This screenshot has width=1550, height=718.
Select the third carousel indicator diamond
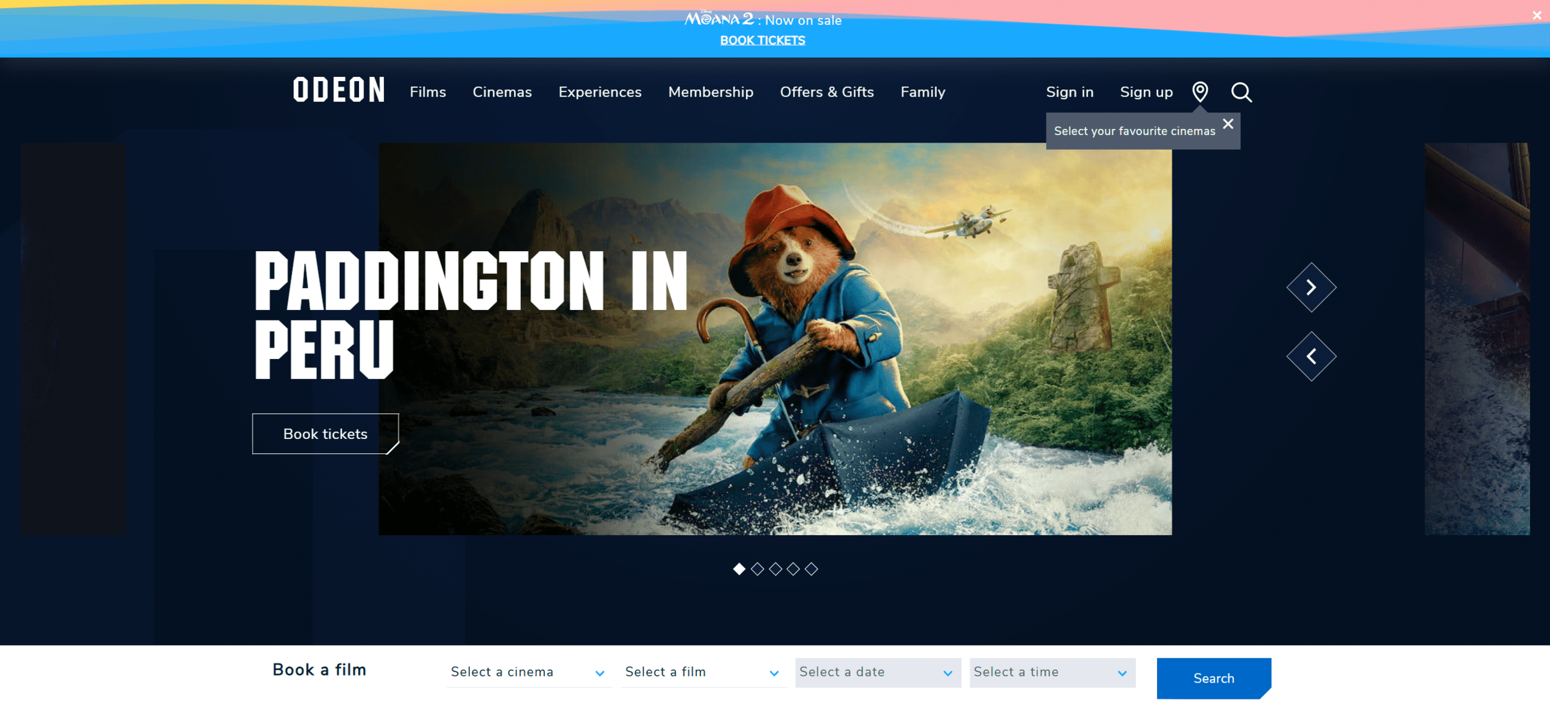[775, 569]
